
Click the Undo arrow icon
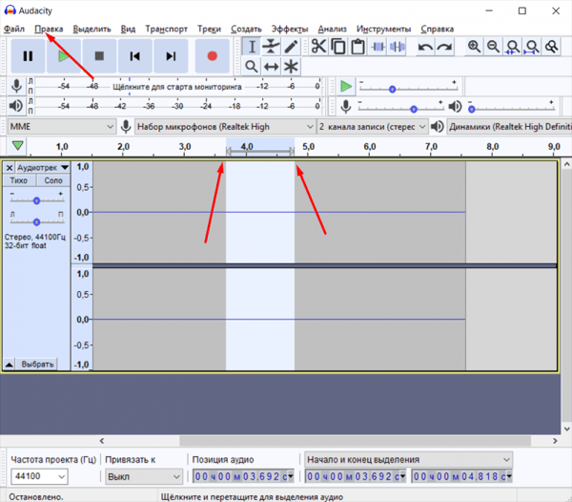click(x=425, y=47)
